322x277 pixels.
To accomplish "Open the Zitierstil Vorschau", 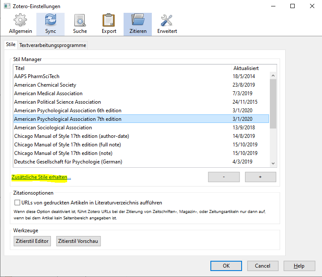I will click(78, 241).
